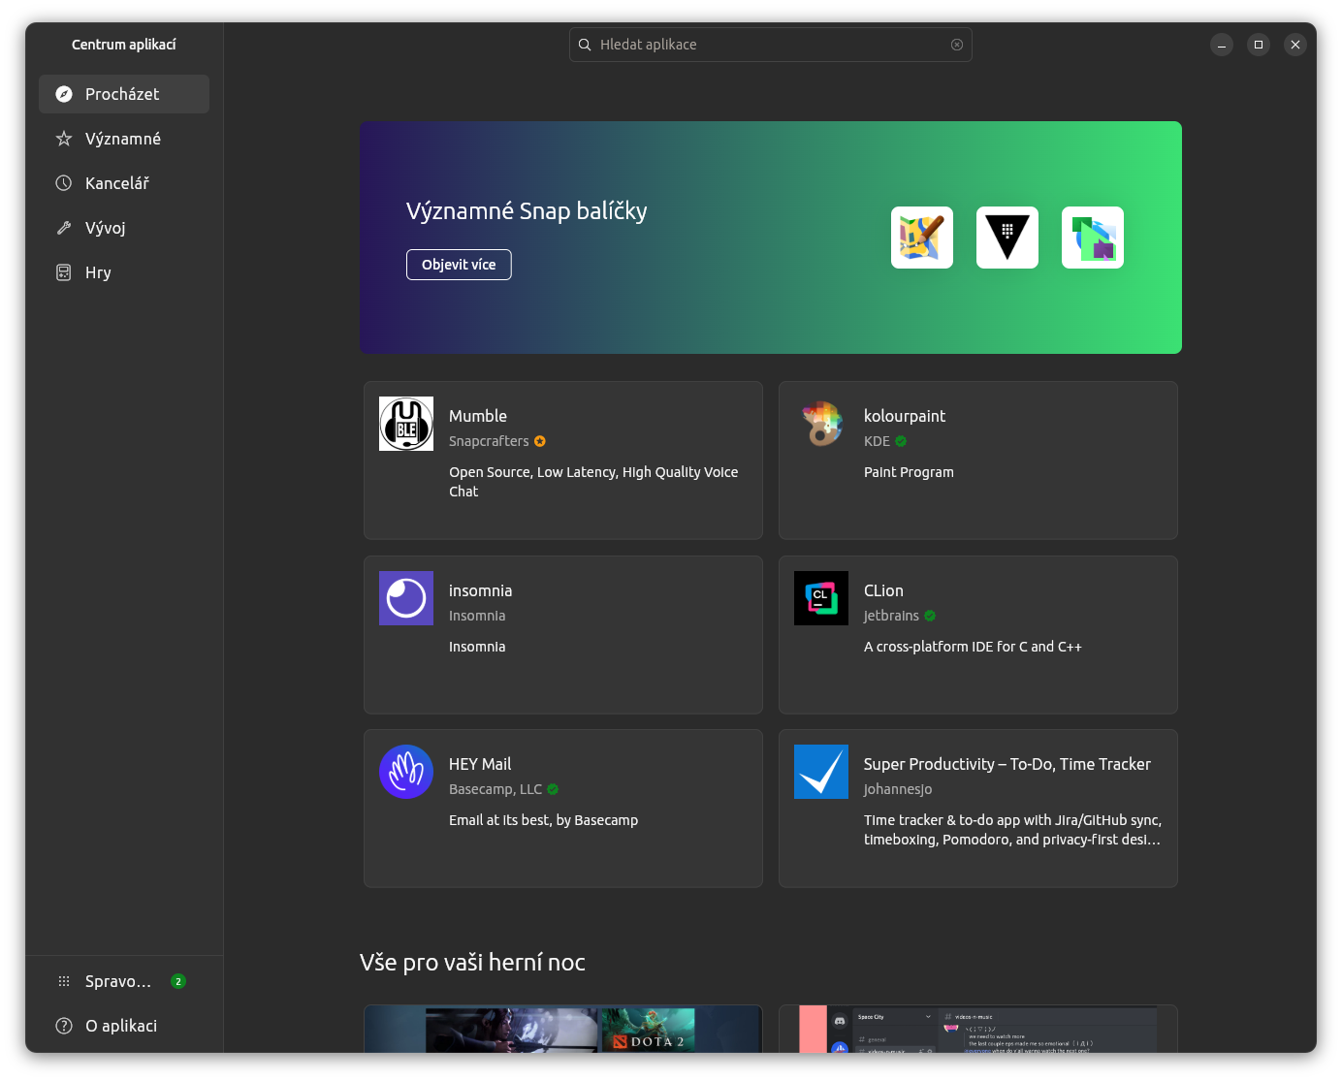This screenshot has width=1342, height=1081.
Task: Click the grid icon beside Spravovat
Action: tap(64, 981)
